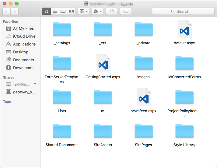This screenshot has height=168, width=217.
Task: Select the Shared Documents folder
Action: coord(62,131)
